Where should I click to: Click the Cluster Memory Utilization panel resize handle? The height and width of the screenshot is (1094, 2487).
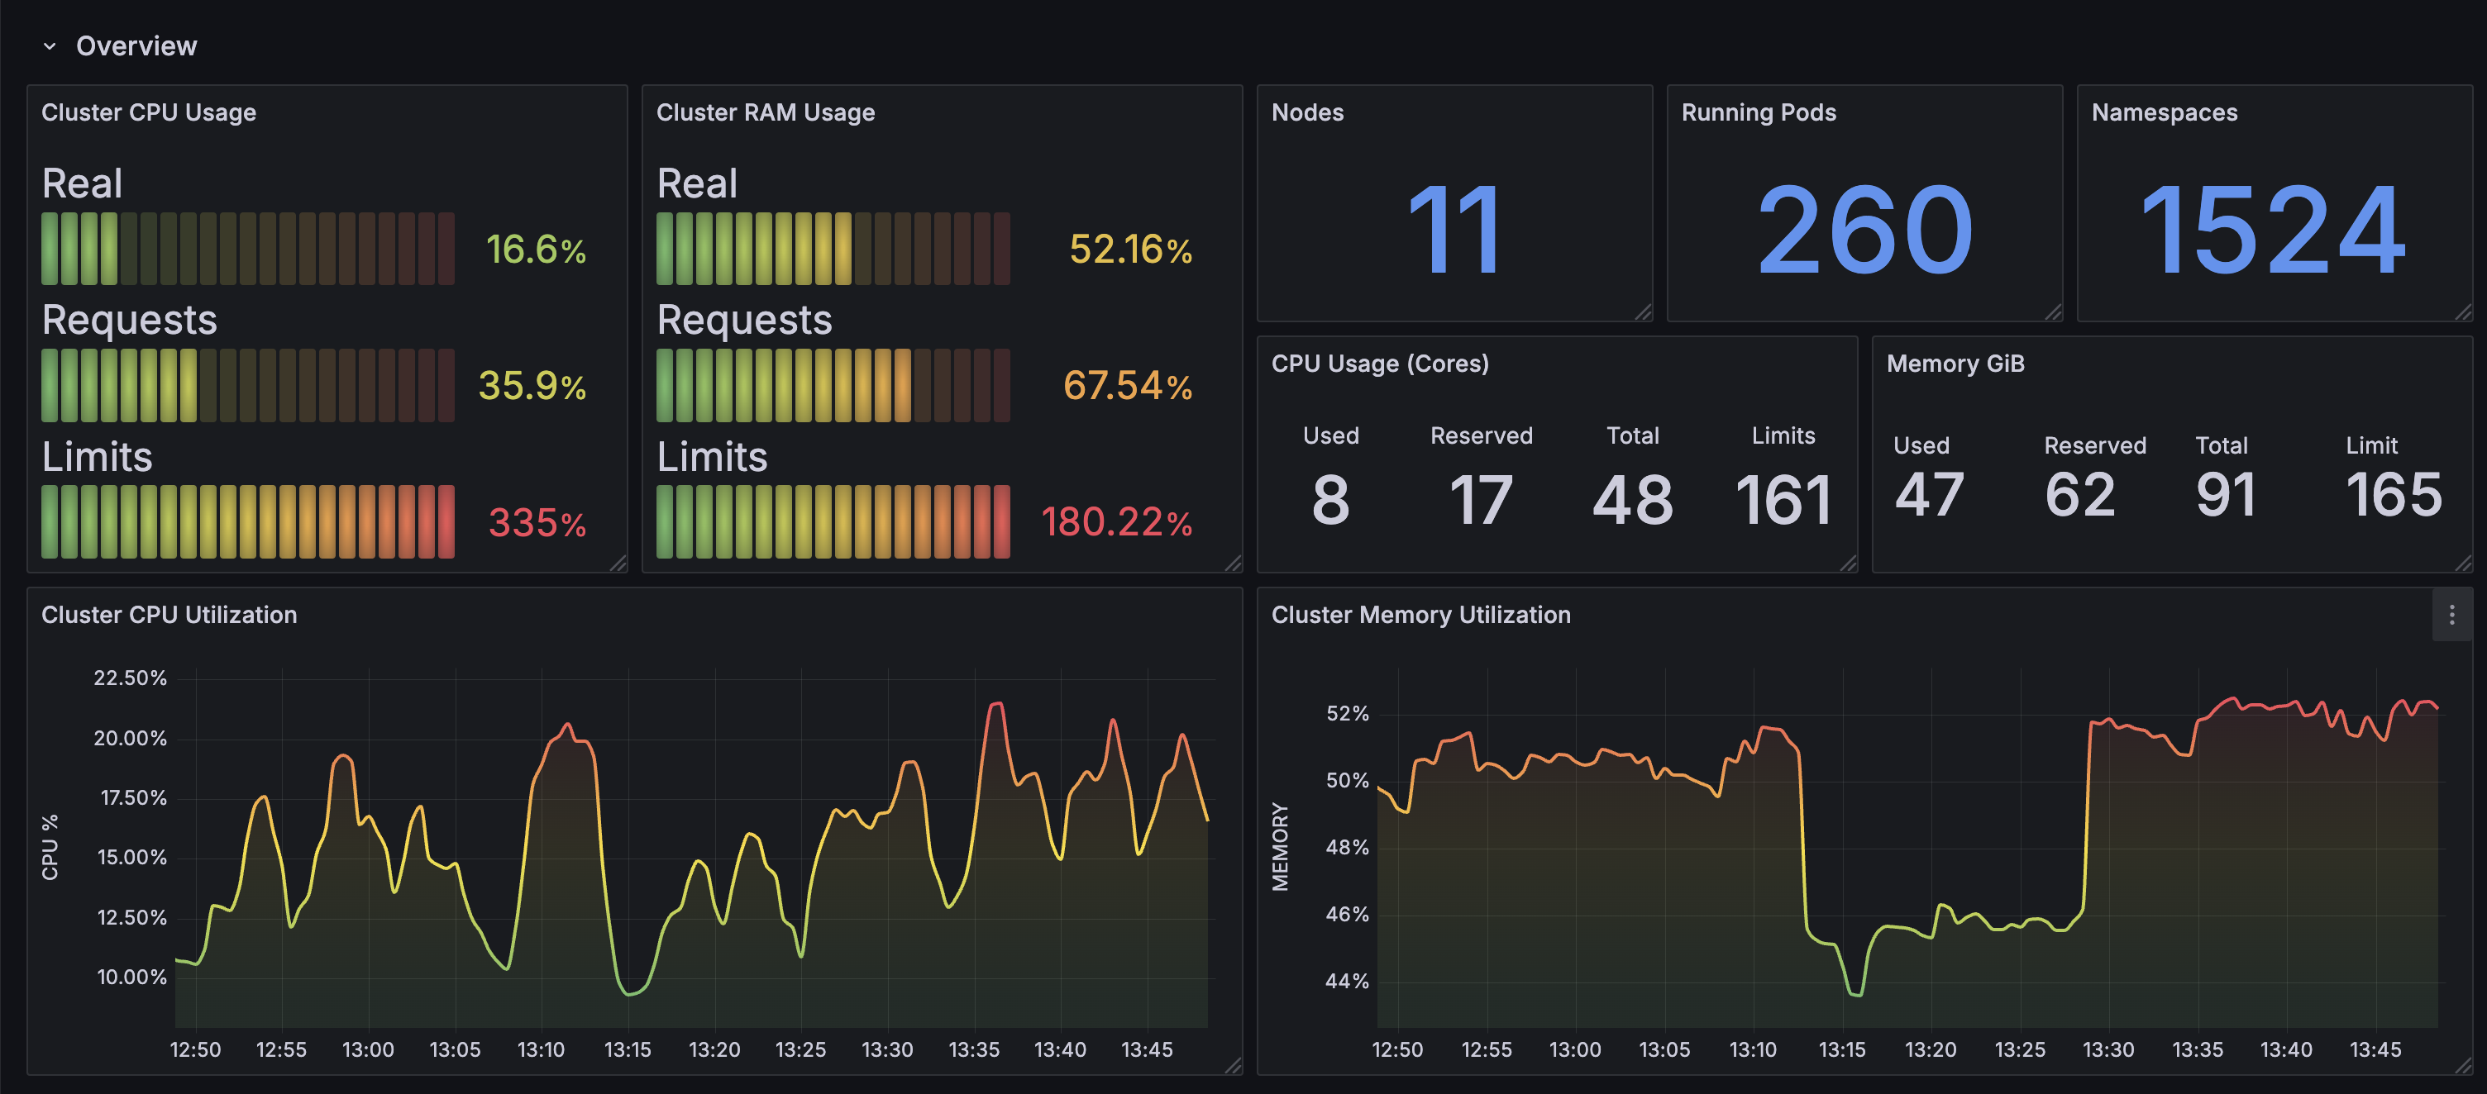pyautogui.click(x=2464, y=1066)
